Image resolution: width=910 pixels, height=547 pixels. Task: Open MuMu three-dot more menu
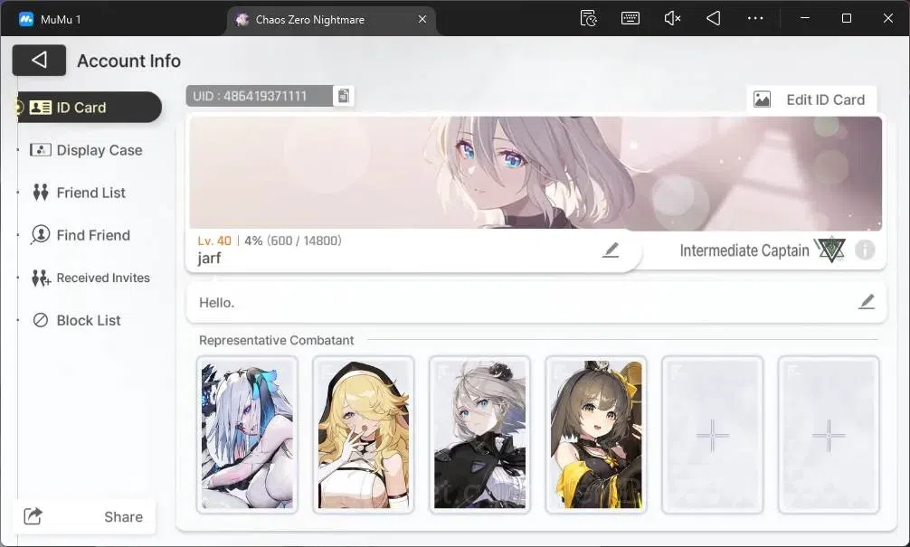pos(755,19)
